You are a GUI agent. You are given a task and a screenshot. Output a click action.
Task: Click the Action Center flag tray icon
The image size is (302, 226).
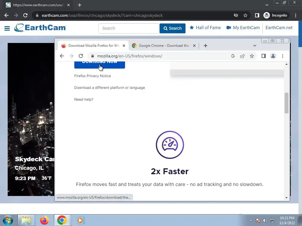(x=258, y=220)
